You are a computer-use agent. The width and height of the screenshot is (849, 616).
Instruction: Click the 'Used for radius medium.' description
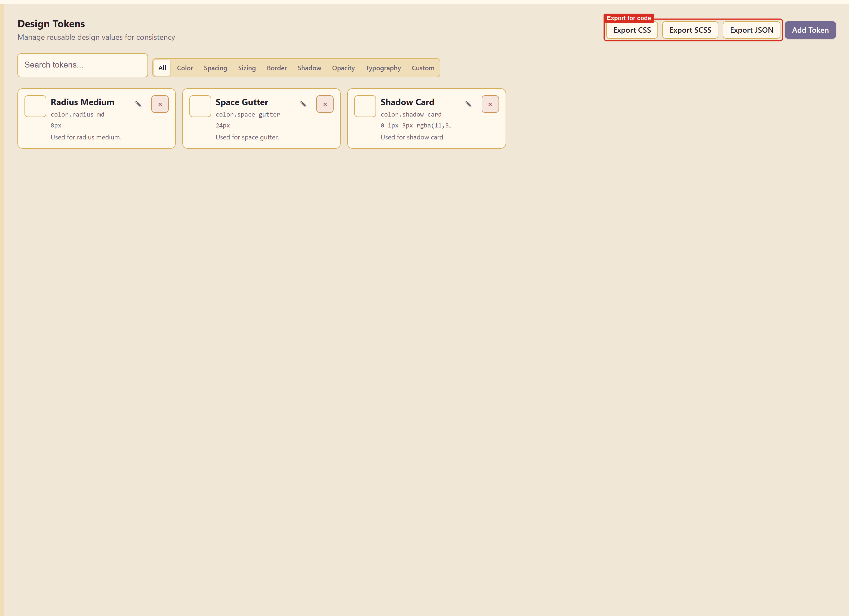pyautogui.click(x=86, y=137)
